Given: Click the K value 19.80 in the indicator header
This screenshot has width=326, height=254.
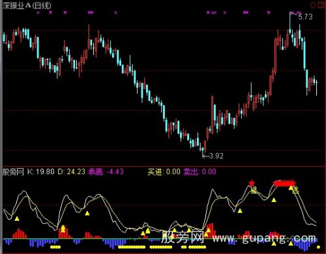Looking at the screenshot, I should [41, 172].
